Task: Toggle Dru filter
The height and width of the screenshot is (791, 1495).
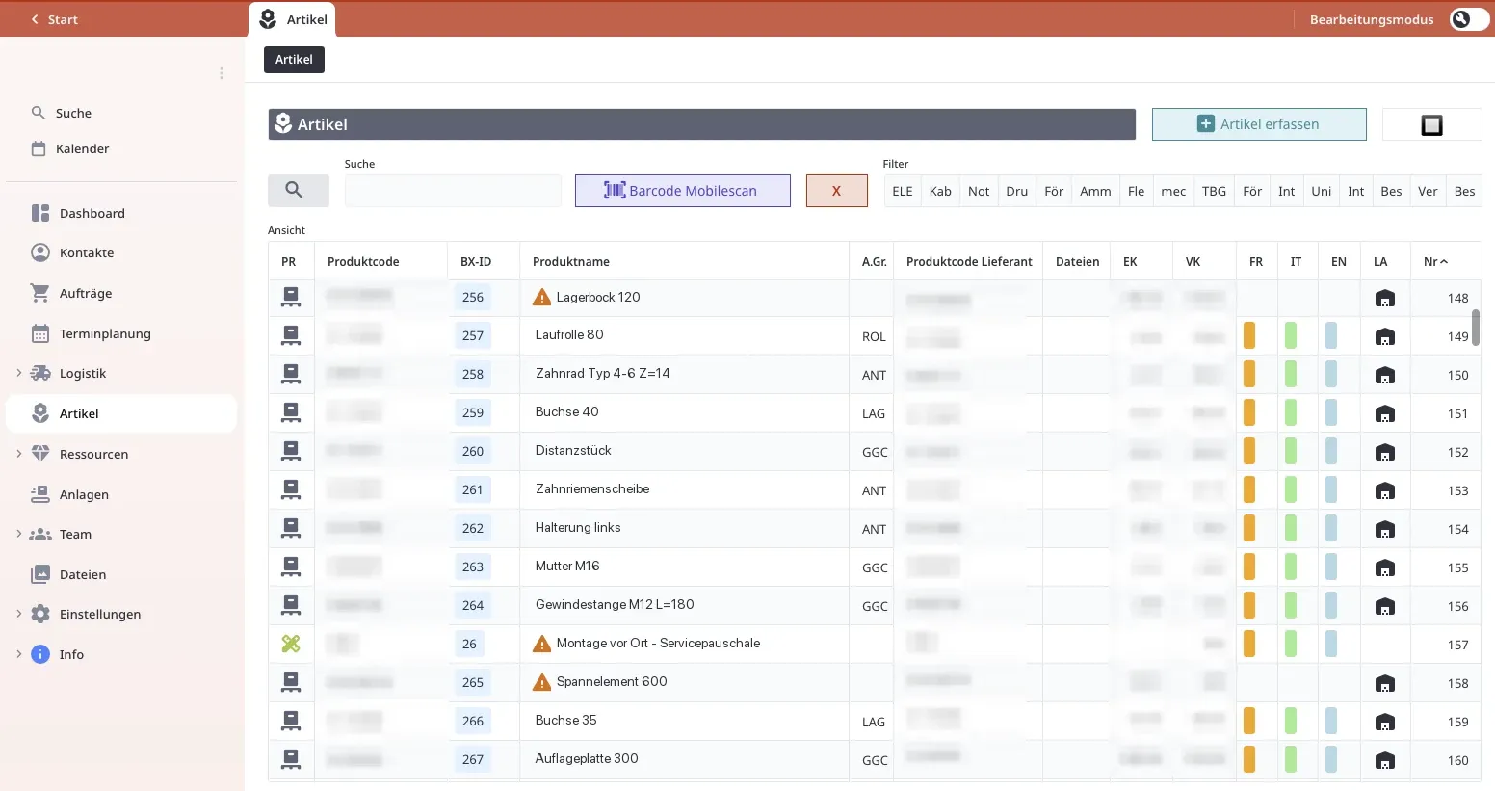Action: [x=1017, y=191]
